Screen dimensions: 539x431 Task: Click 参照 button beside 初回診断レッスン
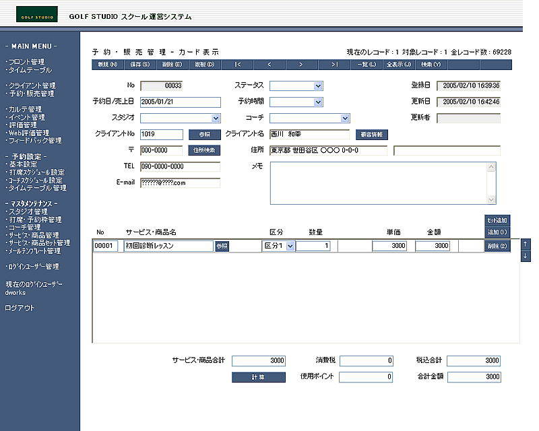point(222,246)
